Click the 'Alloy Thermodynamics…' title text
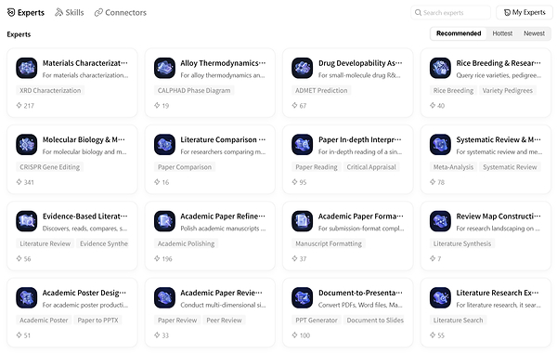Screen dimensions: 557x354 (223, 63)
